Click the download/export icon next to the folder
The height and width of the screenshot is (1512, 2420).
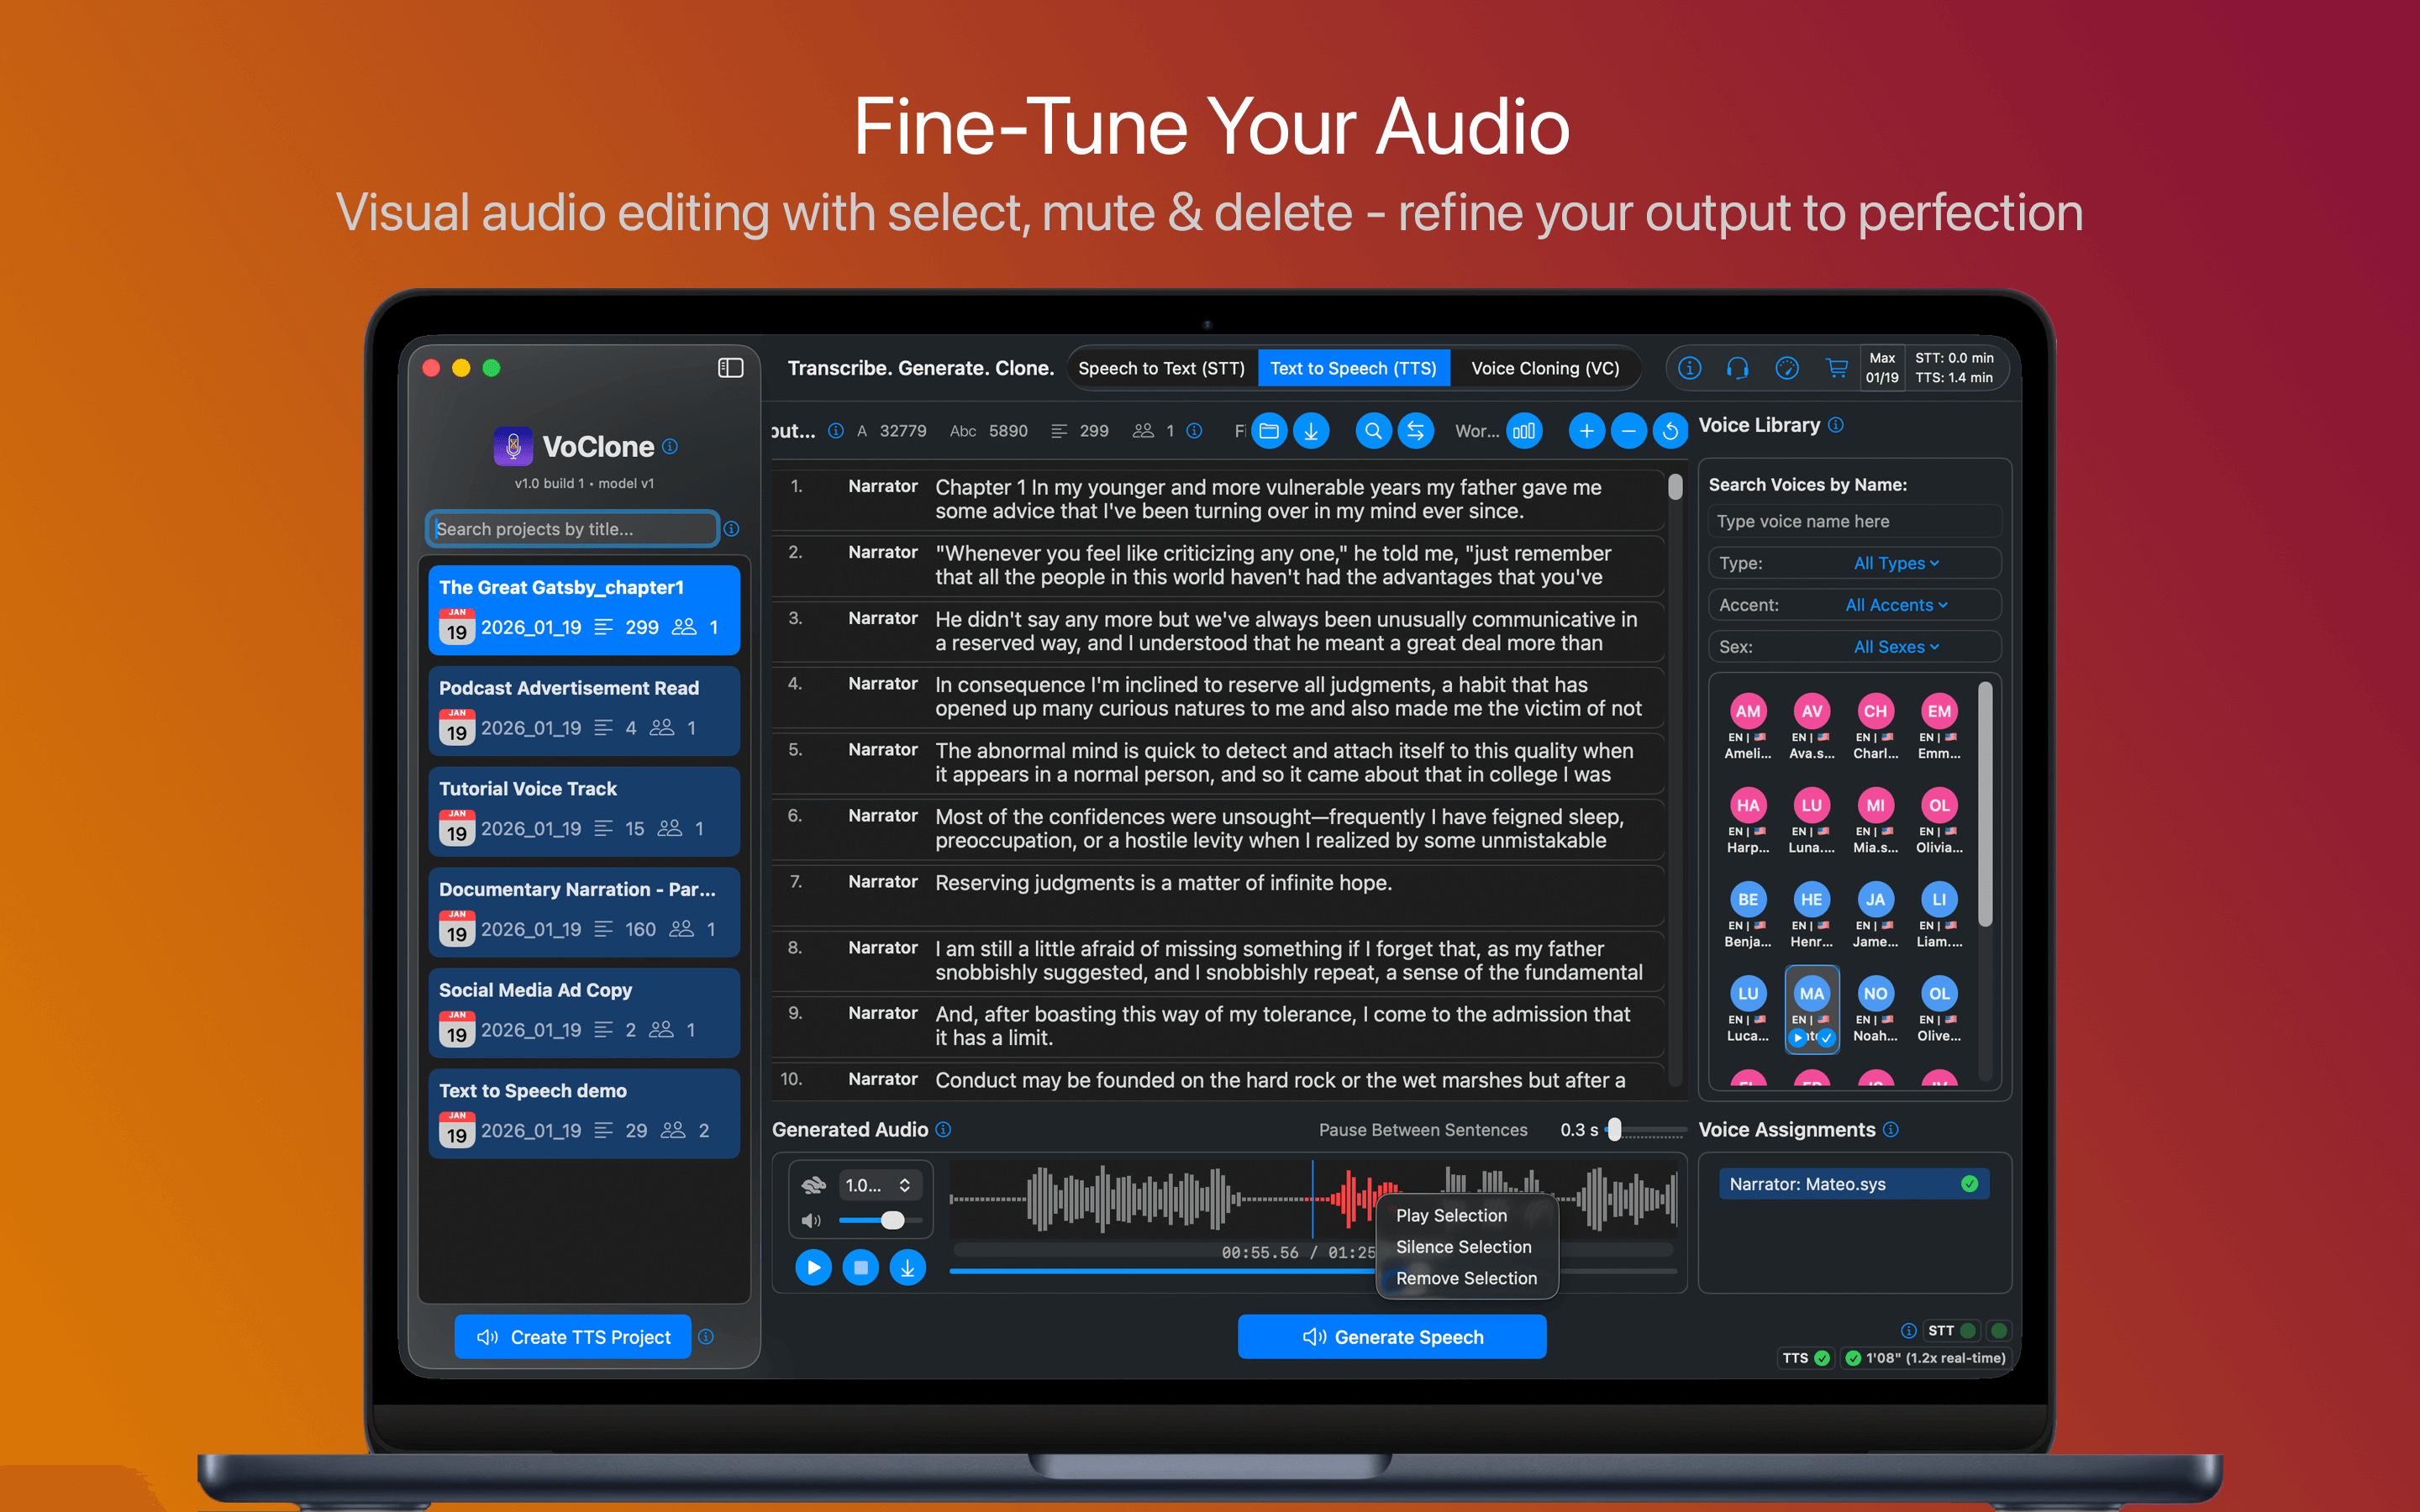click(1311, 431)
